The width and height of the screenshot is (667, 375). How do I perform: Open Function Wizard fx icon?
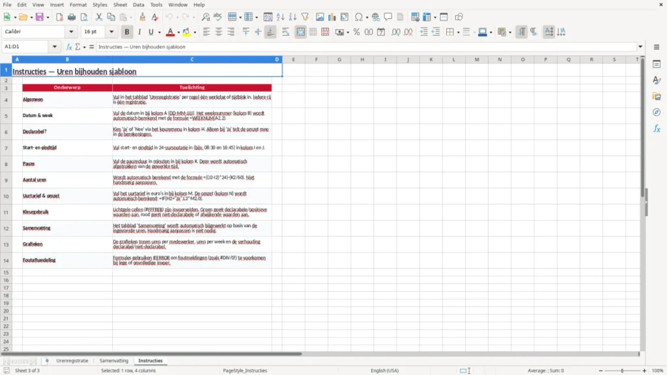(x=69, y=47)
